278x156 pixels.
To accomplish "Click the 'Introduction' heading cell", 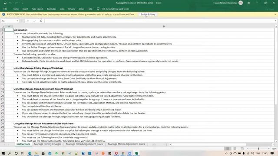I will click(20, 30).
